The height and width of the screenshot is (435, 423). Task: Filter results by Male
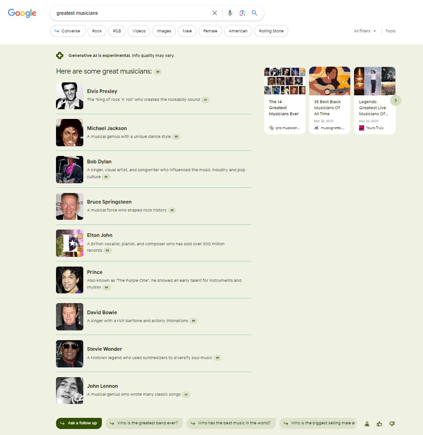point(187,31)
